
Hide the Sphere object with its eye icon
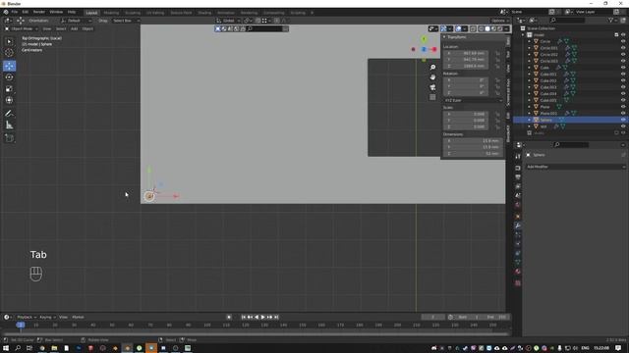click(623, 120)
